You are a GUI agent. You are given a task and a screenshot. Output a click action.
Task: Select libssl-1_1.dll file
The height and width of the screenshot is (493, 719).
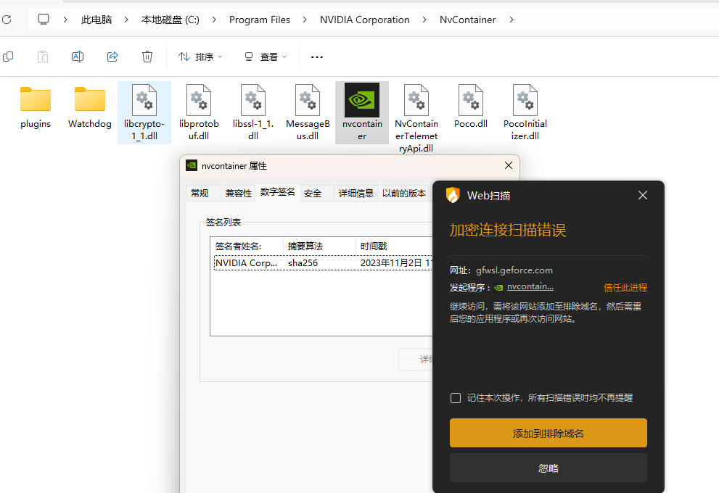(x=253, y=112)
